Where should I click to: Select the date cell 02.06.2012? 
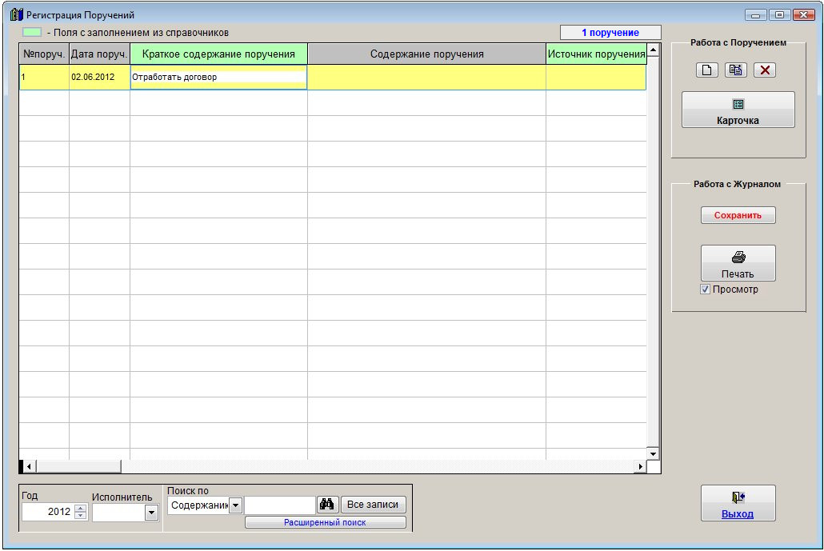tap(99, 78)
